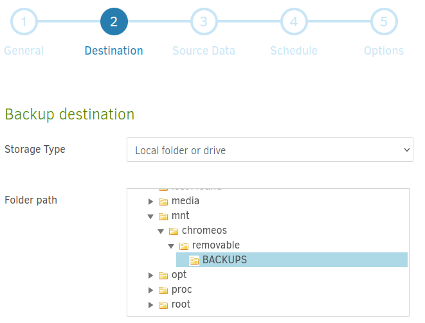The height and width of the screenshot is (323, 425).
Task: Open the Storage Type dropdown
Action: click(x=270, y=150)
